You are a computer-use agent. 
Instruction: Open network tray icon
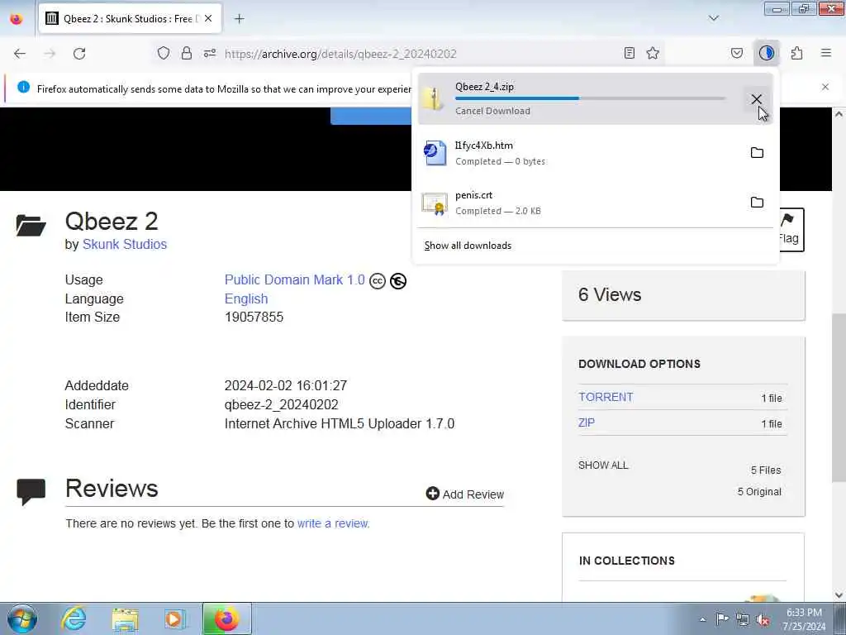(x=743, y=619)
